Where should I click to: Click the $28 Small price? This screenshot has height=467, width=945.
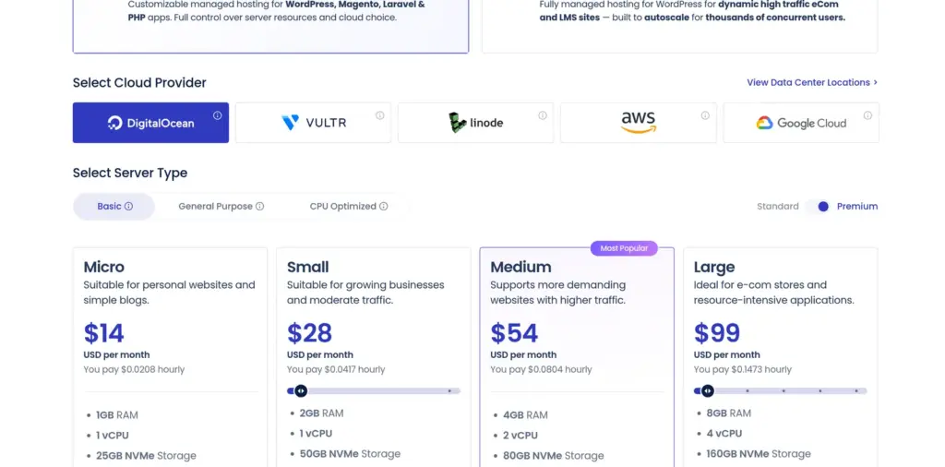pos(310,333)
